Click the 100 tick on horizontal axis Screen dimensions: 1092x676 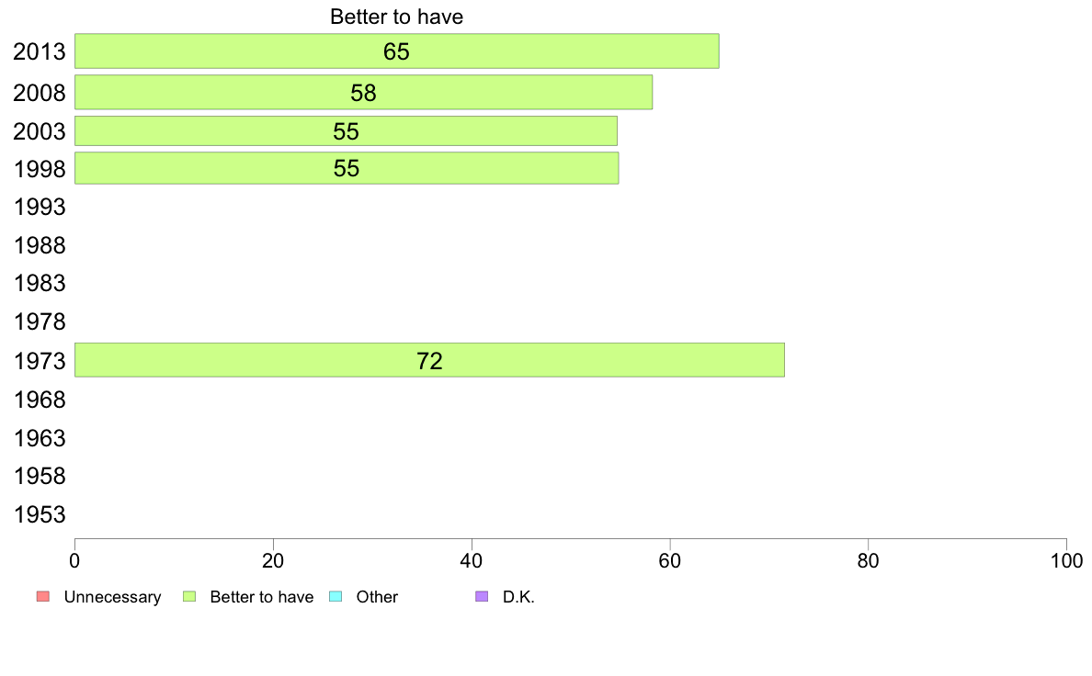click(x=1066, y=561)
